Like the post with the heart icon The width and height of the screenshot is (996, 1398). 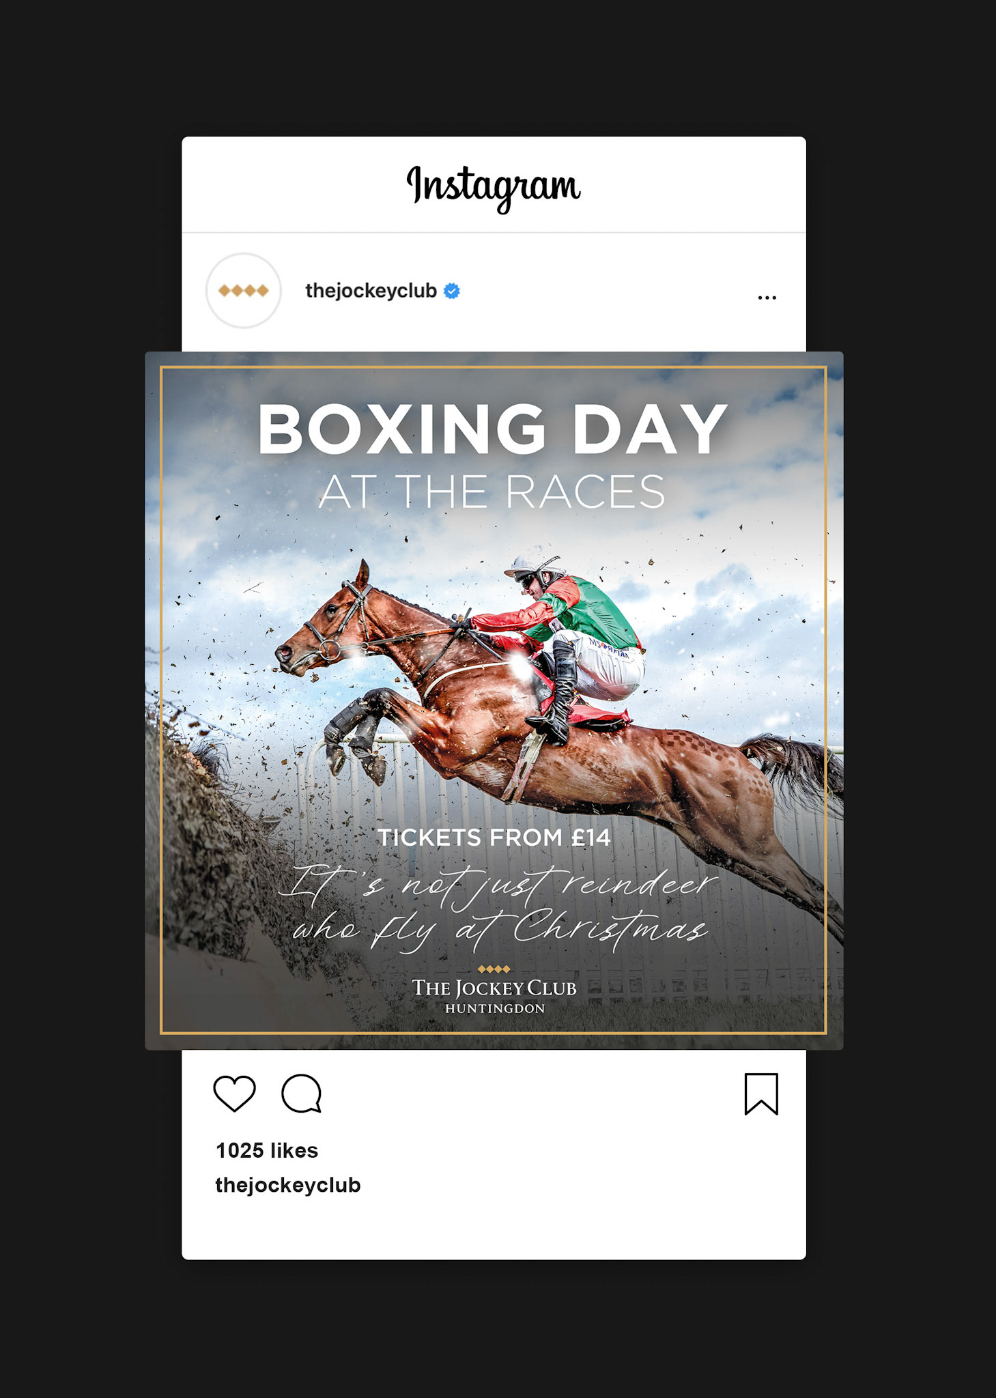(x=234, y=1093)
